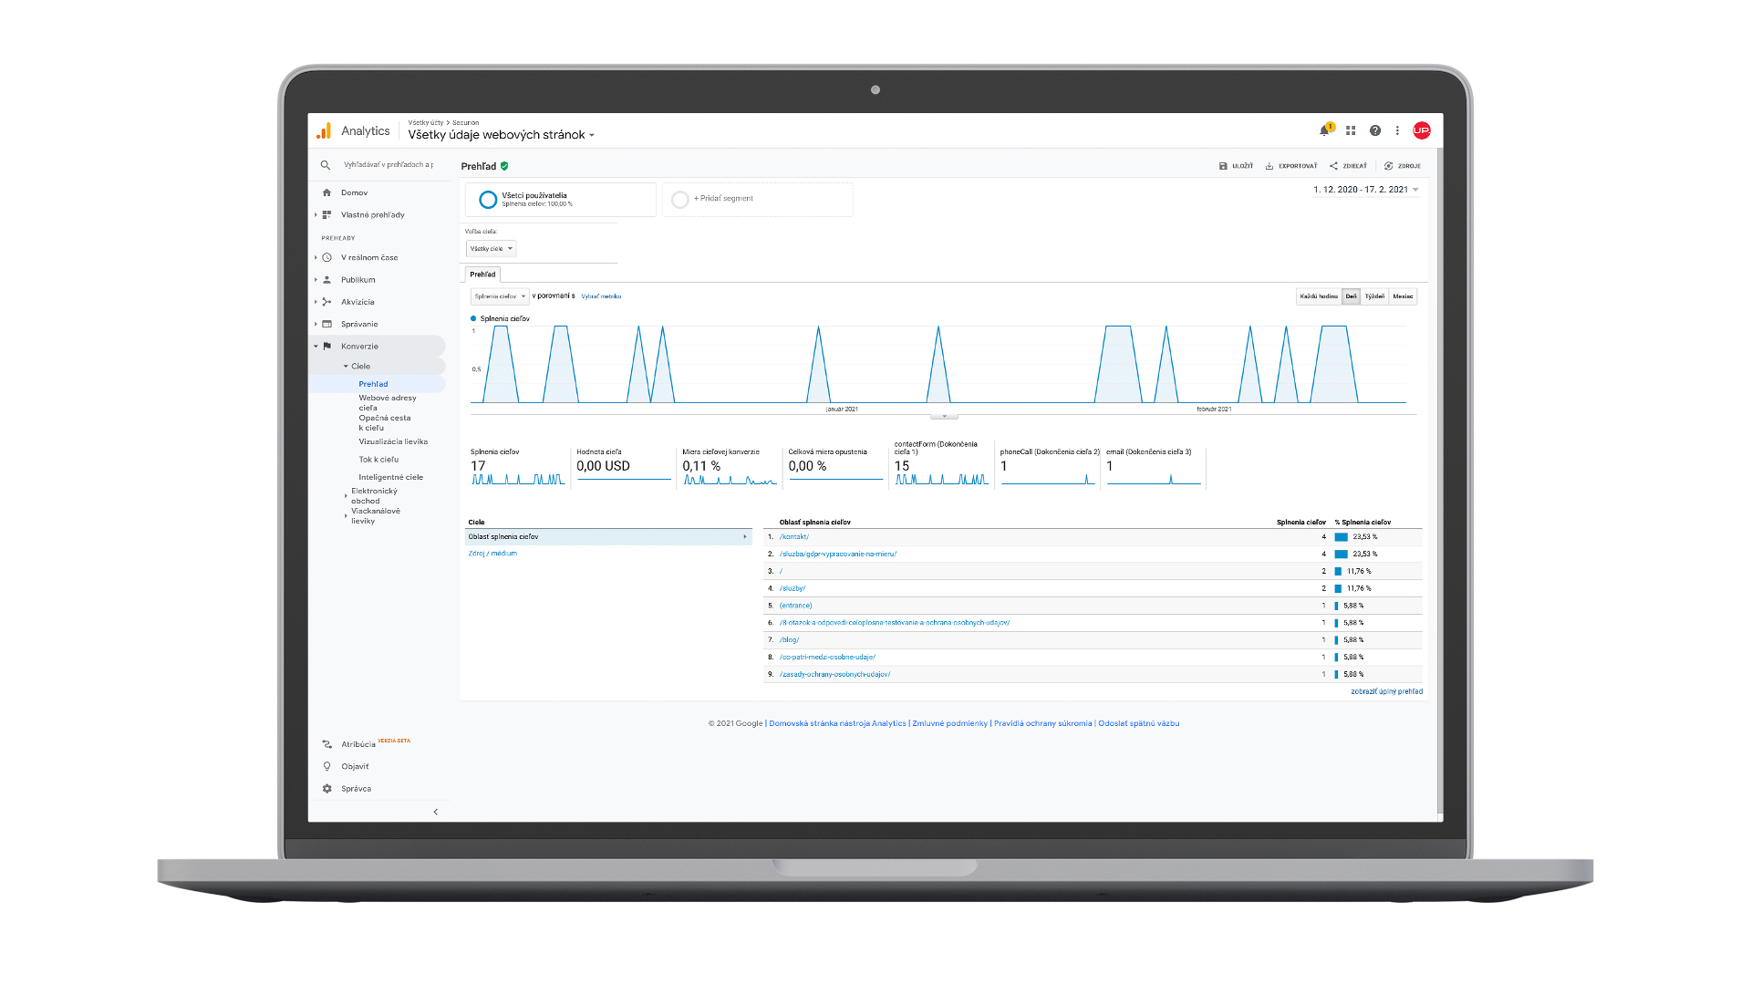Viewport: 1751px width, 985px height.
Task: Click the search magnifier icon in sidebar
Action: [x=325, y=165]
